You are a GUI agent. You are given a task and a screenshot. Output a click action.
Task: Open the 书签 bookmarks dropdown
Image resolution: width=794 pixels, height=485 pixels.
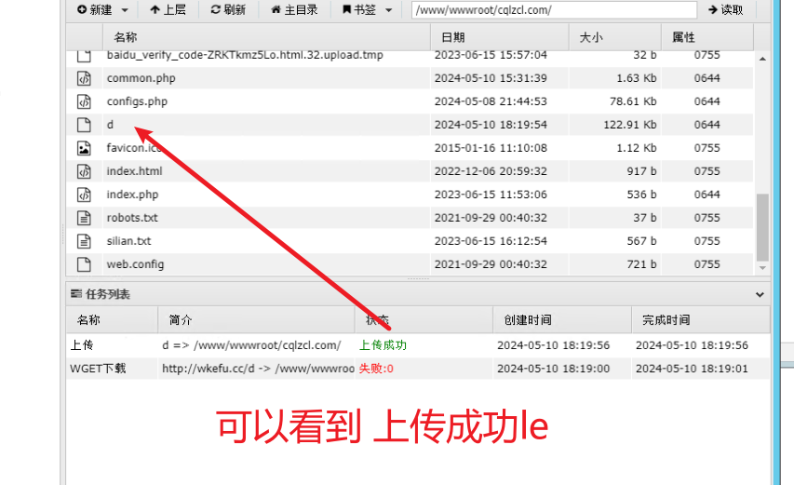[x=388, y=9]
